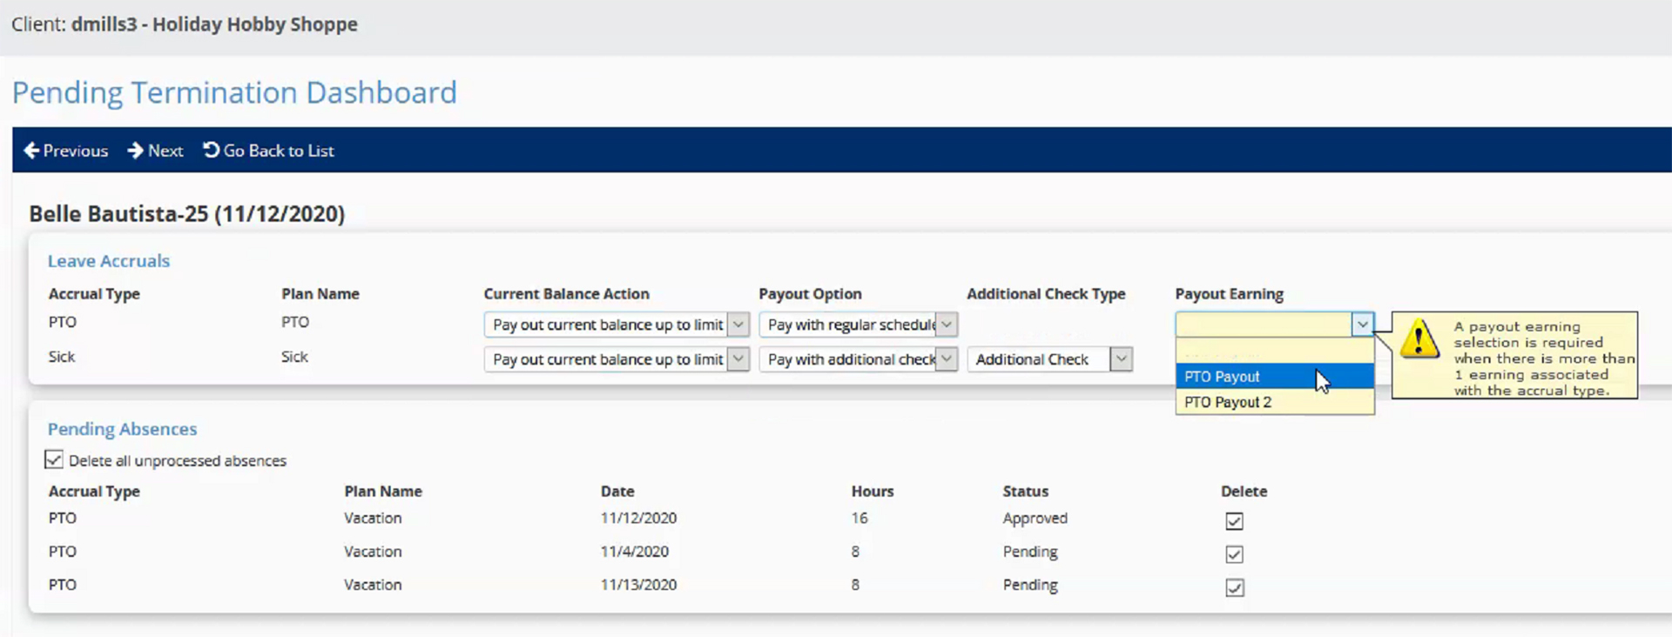Screen dimensions: 1672x637
Task: Uncheck Delete for the 11/12/2020 Approved absence
Action: tap(1234, 520)
